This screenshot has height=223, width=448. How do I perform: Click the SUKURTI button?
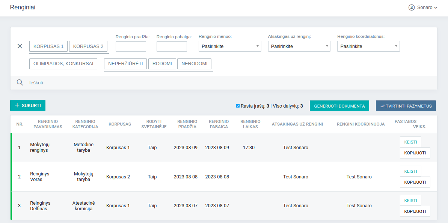28,106
